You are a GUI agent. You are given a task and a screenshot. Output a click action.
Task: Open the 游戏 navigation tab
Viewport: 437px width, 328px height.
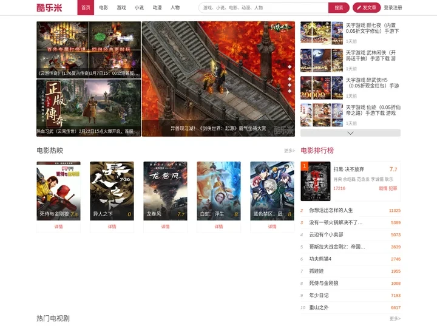click(x=121, y=7)
